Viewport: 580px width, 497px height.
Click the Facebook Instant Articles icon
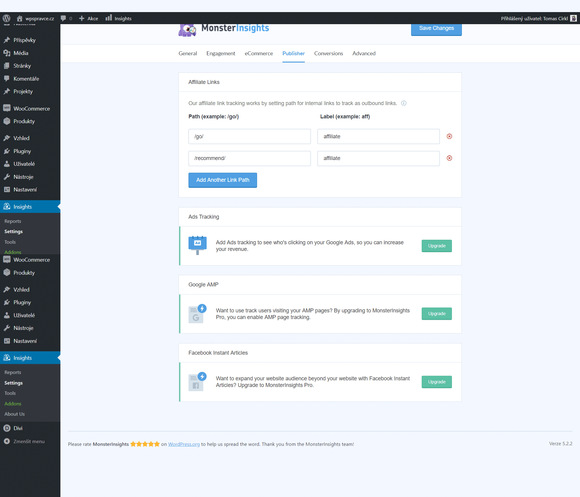(x=198, y=382)
